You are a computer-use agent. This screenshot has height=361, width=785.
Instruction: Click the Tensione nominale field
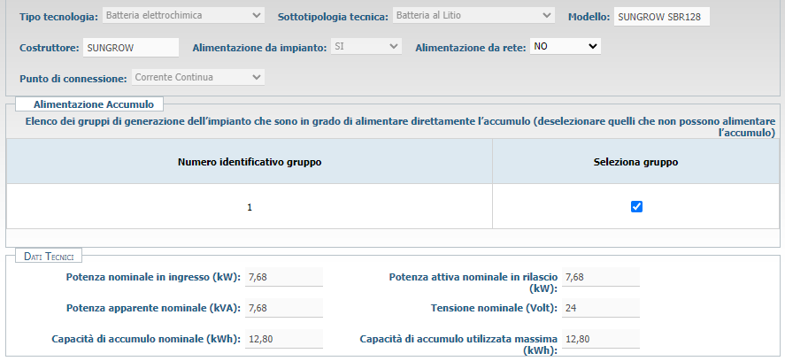[600, 308]
